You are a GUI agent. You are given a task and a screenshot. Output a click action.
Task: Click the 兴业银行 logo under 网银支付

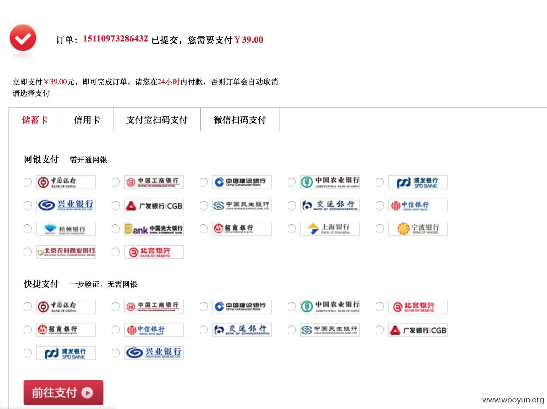click(x=66, y=205)
